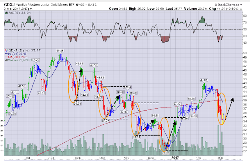
Task: Click the Mar month axis label
Action: coord(220,157)
